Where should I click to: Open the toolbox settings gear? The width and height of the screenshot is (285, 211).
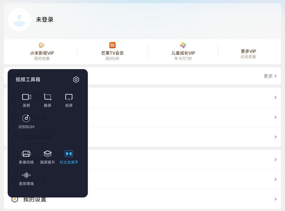click(76, 79)
